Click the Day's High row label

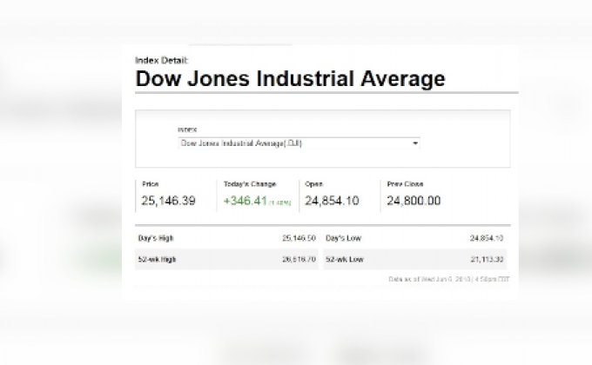tap(157, 237)
